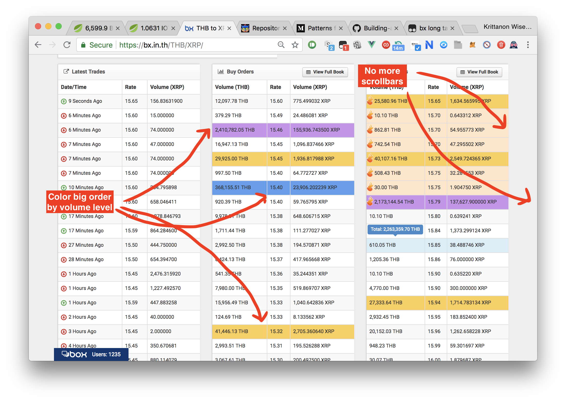
Task: Go back to previous page
Action: tap(38, 45)
